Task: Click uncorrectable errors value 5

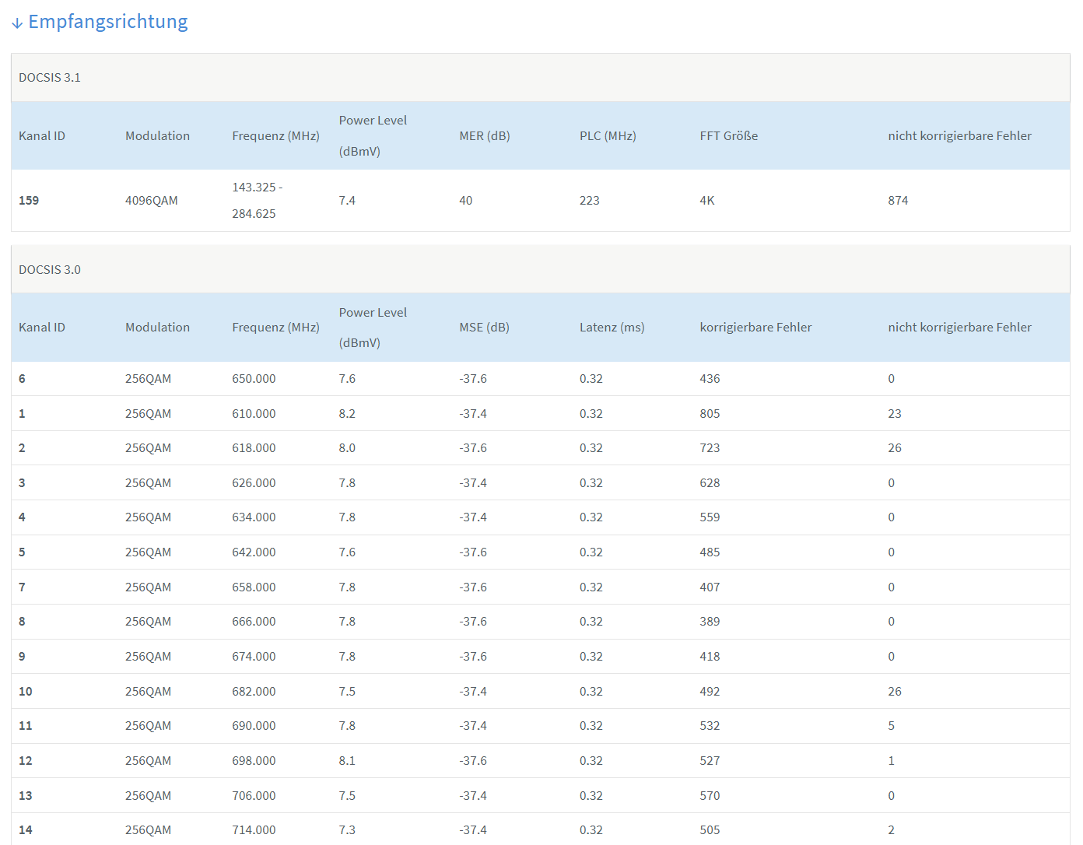Action: tap(892, 726)
